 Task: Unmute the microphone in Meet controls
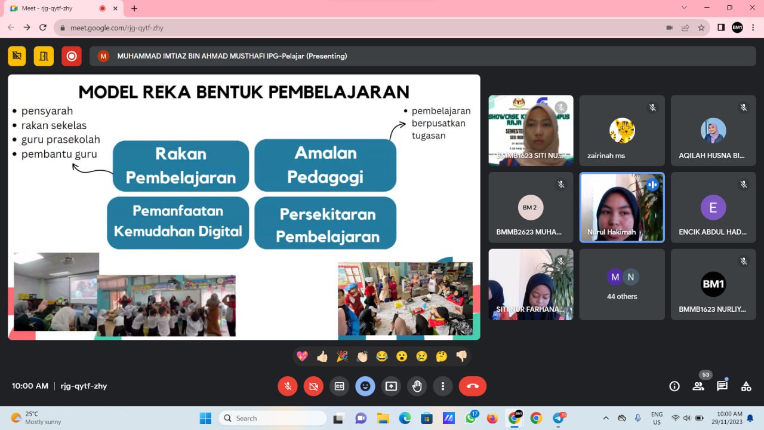click(x=288, y=386)
